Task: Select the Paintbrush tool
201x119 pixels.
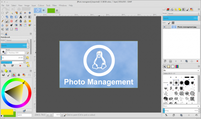Action: pos(7,21)
